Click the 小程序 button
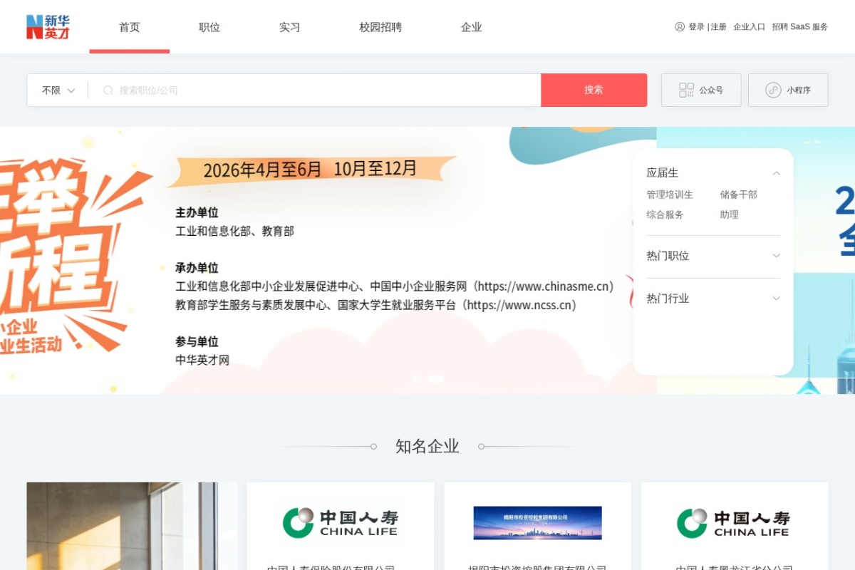855x570 pixels. pyautogui.click(x=788, y=90)
